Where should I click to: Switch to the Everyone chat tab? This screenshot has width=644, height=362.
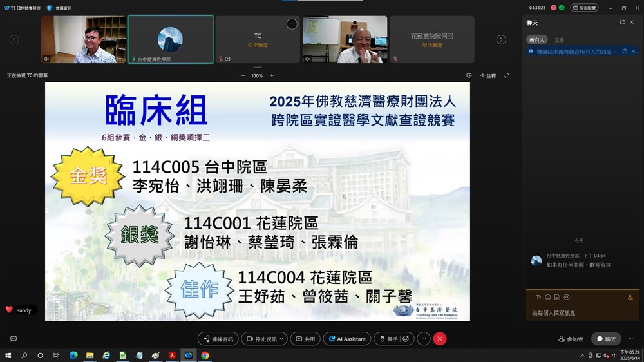coord(536,40)
